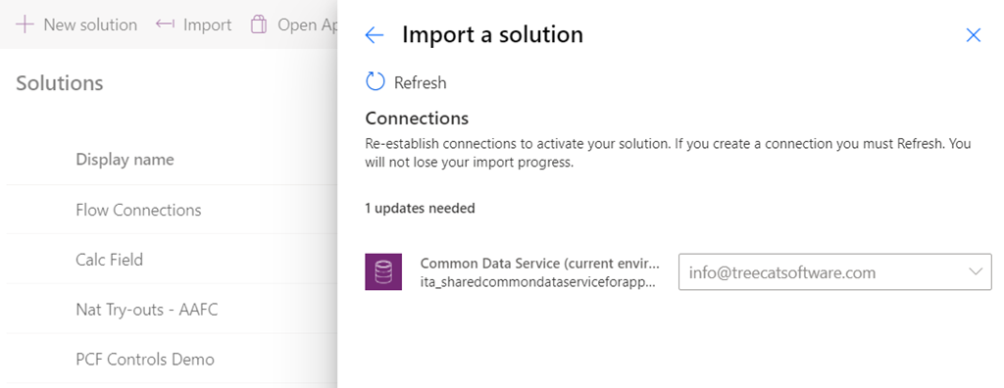Click the Import arrow icon in toolbar
Image resolution: width=1004 pixels, height=388 pixels.
click(x=165, y=24)
